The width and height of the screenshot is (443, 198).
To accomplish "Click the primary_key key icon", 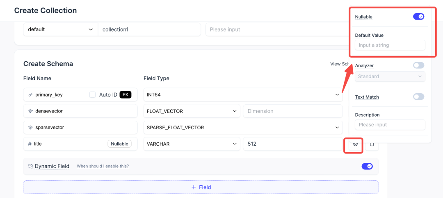I will click(x=30, y=94).
